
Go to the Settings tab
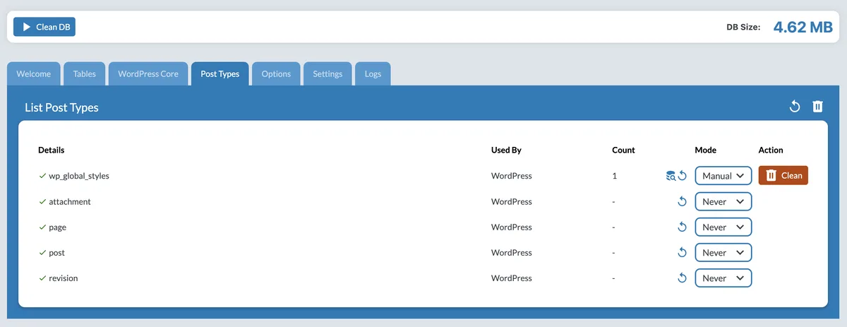click(328, 74)
